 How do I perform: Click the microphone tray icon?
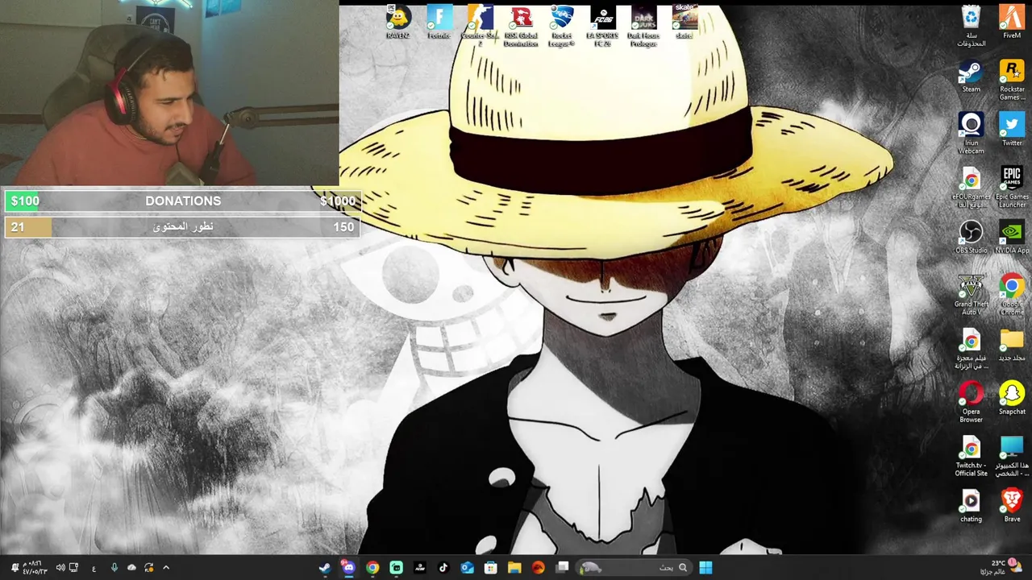pyautogui.click(x=114, y=567)
